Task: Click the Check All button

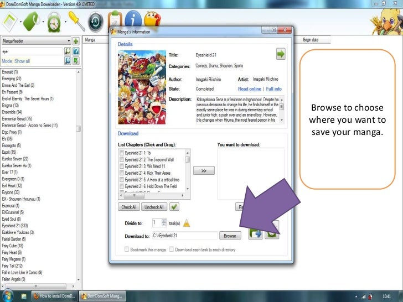Action: coord(129,207)
